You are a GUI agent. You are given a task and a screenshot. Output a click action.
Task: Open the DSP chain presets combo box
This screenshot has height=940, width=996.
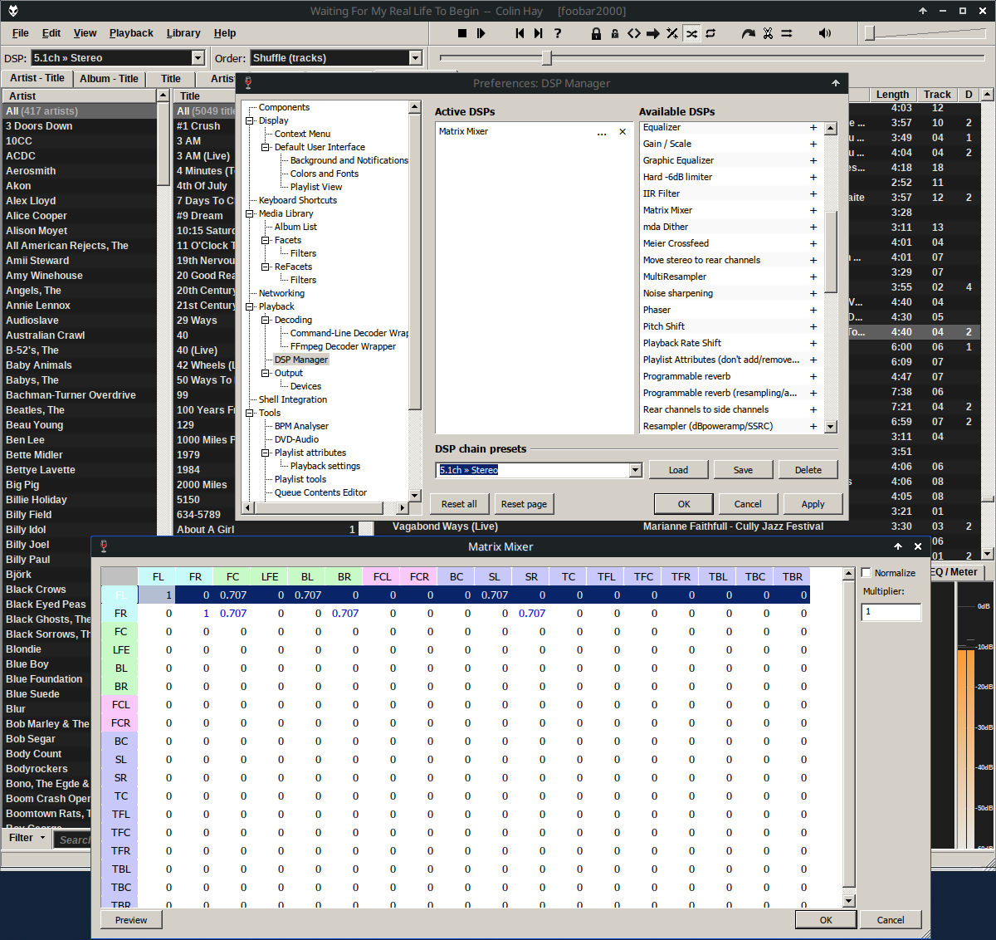coord(539,470)
